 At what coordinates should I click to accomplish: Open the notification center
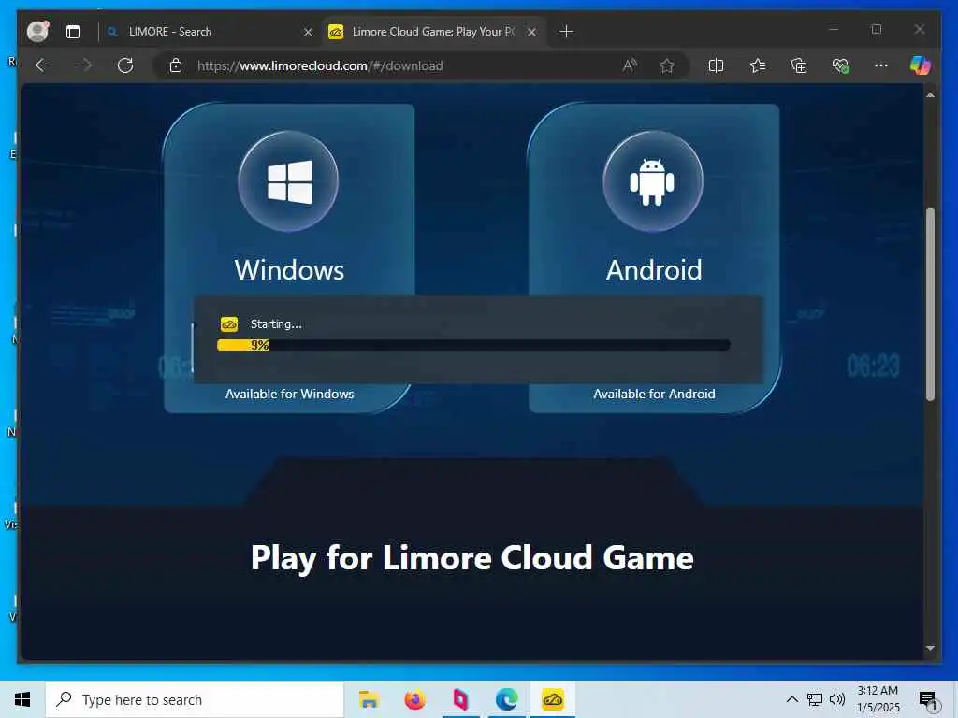[x=929, y=699]
